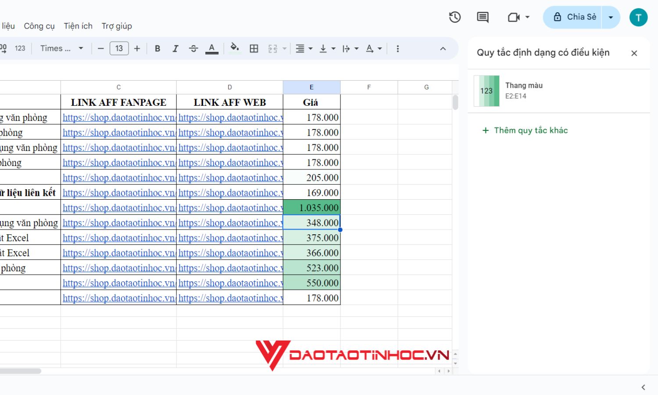This screenshot has height=395, width=658.
Task: Select the Thang màu color scale rule
Action: point(524,90)
